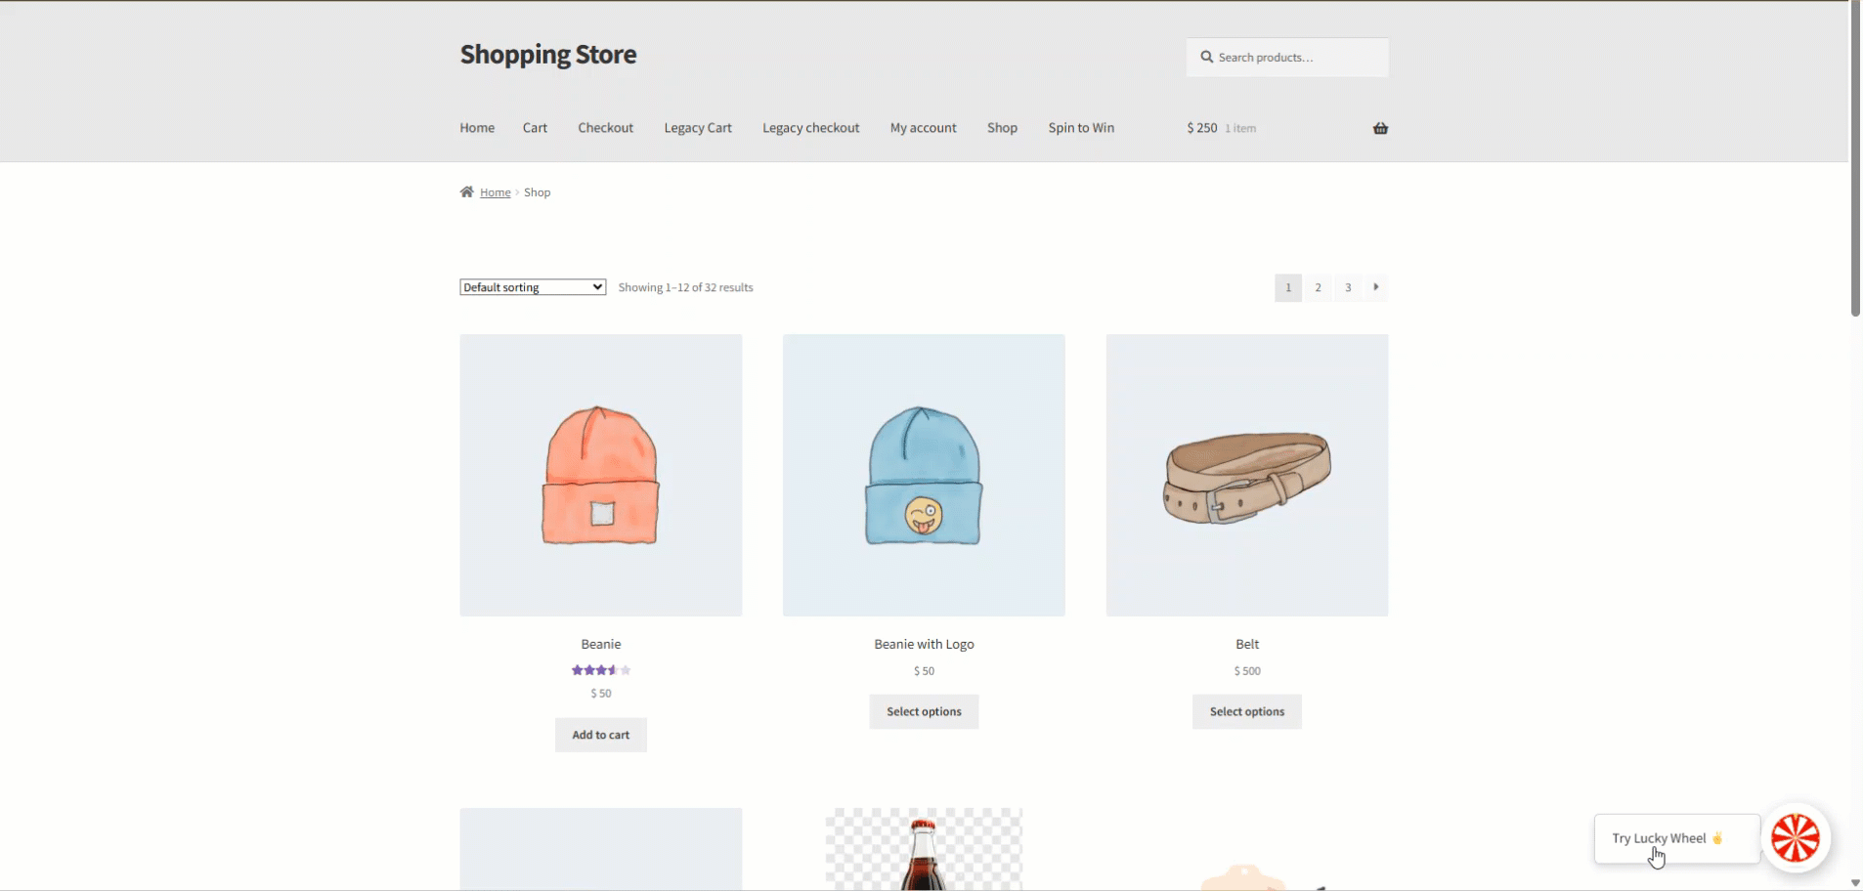
Task: Navigate to My account page
Action: click(922, 128)
